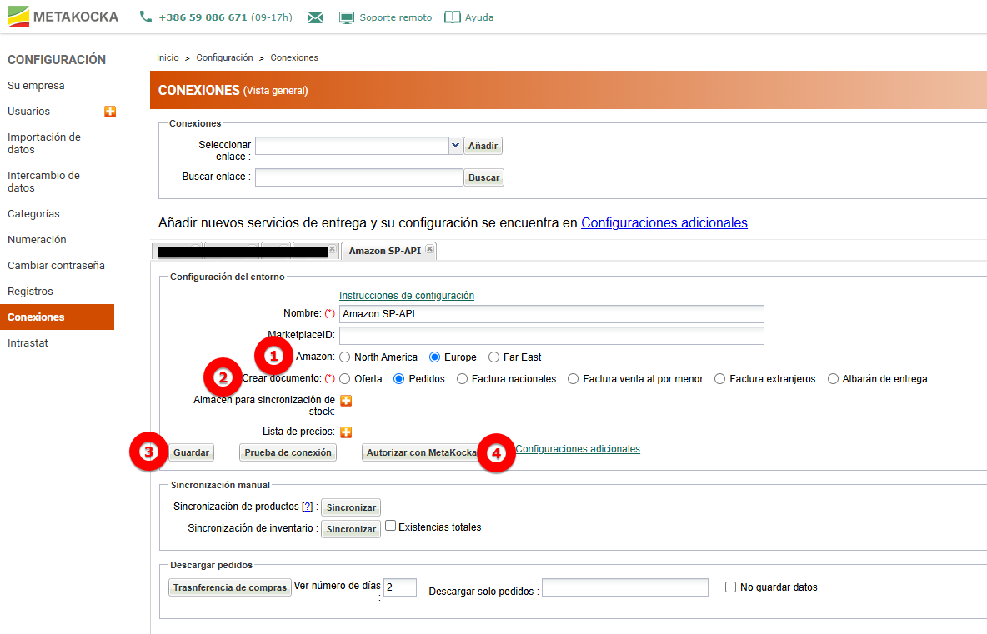The height and width of the screenshot is (634, 987).
Task: Focus the Descargar solo pedidos field
Action: coord(625,587)
